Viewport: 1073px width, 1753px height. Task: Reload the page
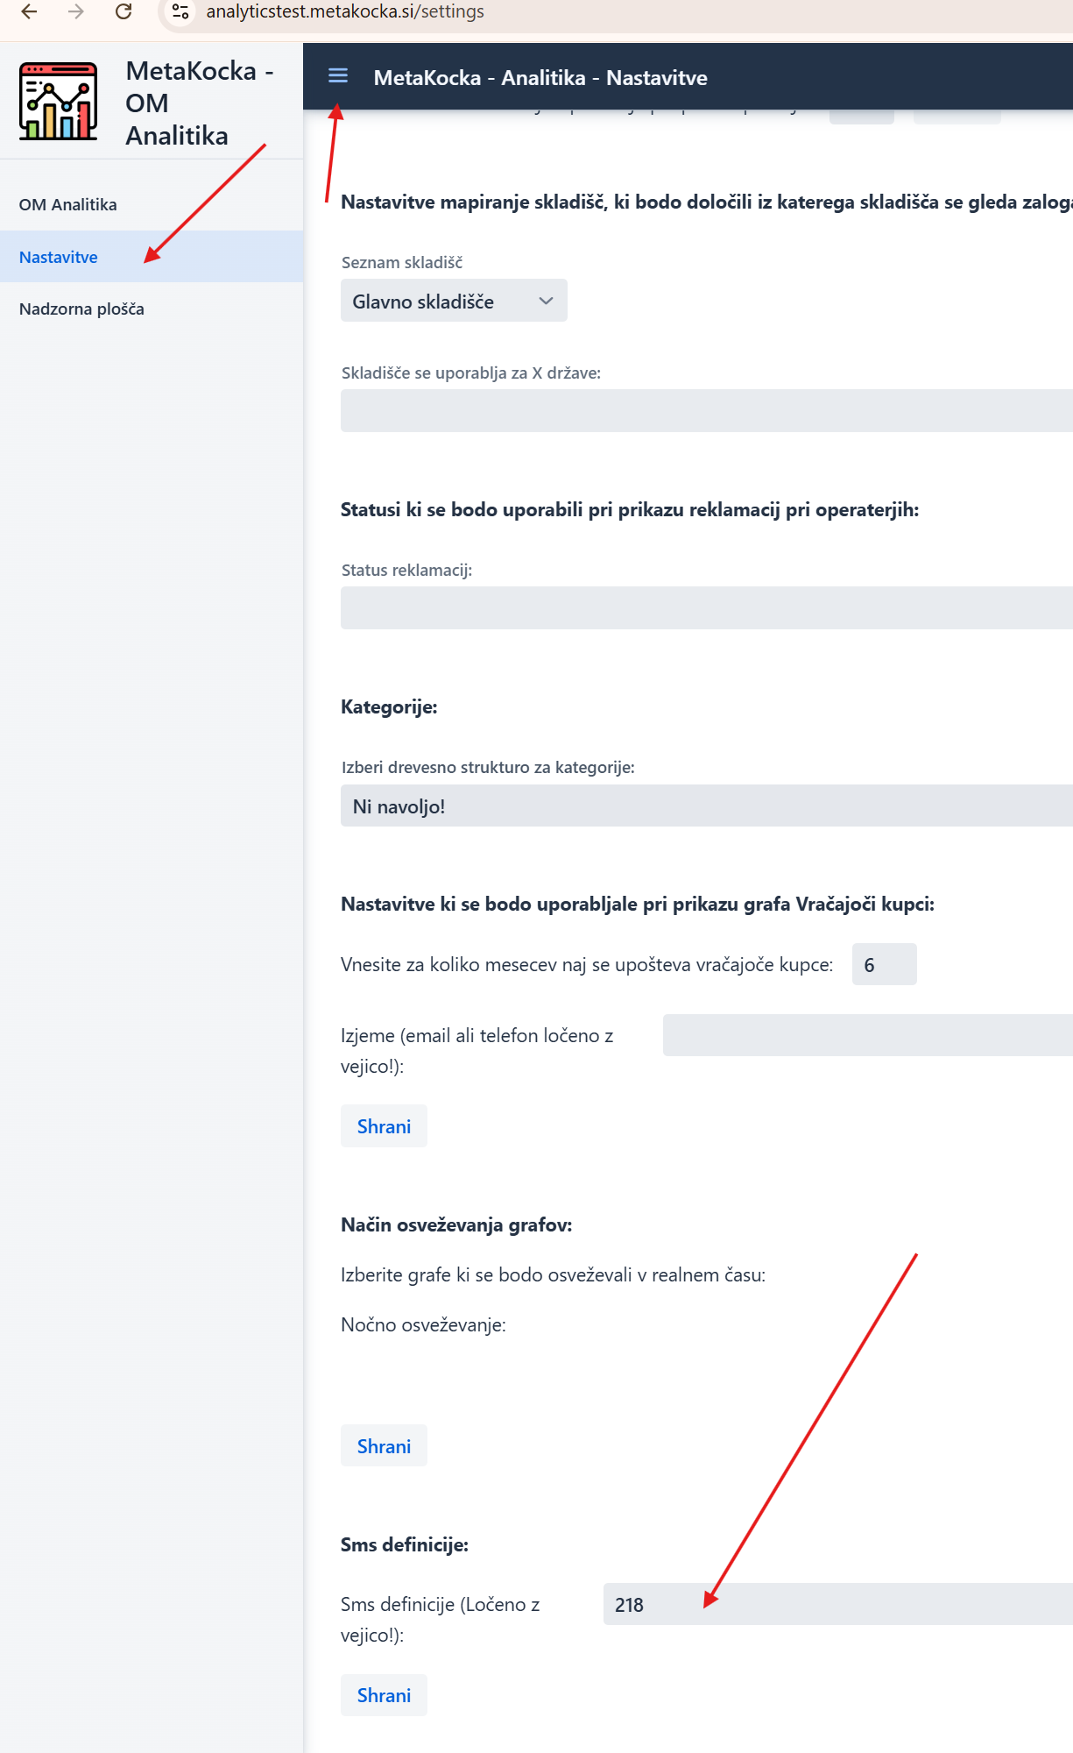pos(124,12)
